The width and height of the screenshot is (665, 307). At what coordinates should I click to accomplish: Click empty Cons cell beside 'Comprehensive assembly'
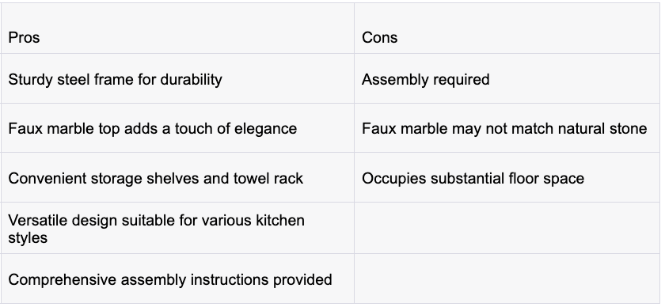[507, 279]
